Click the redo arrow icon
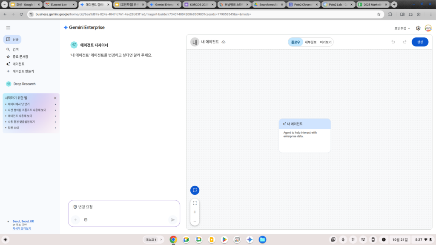 click(404, 42)
